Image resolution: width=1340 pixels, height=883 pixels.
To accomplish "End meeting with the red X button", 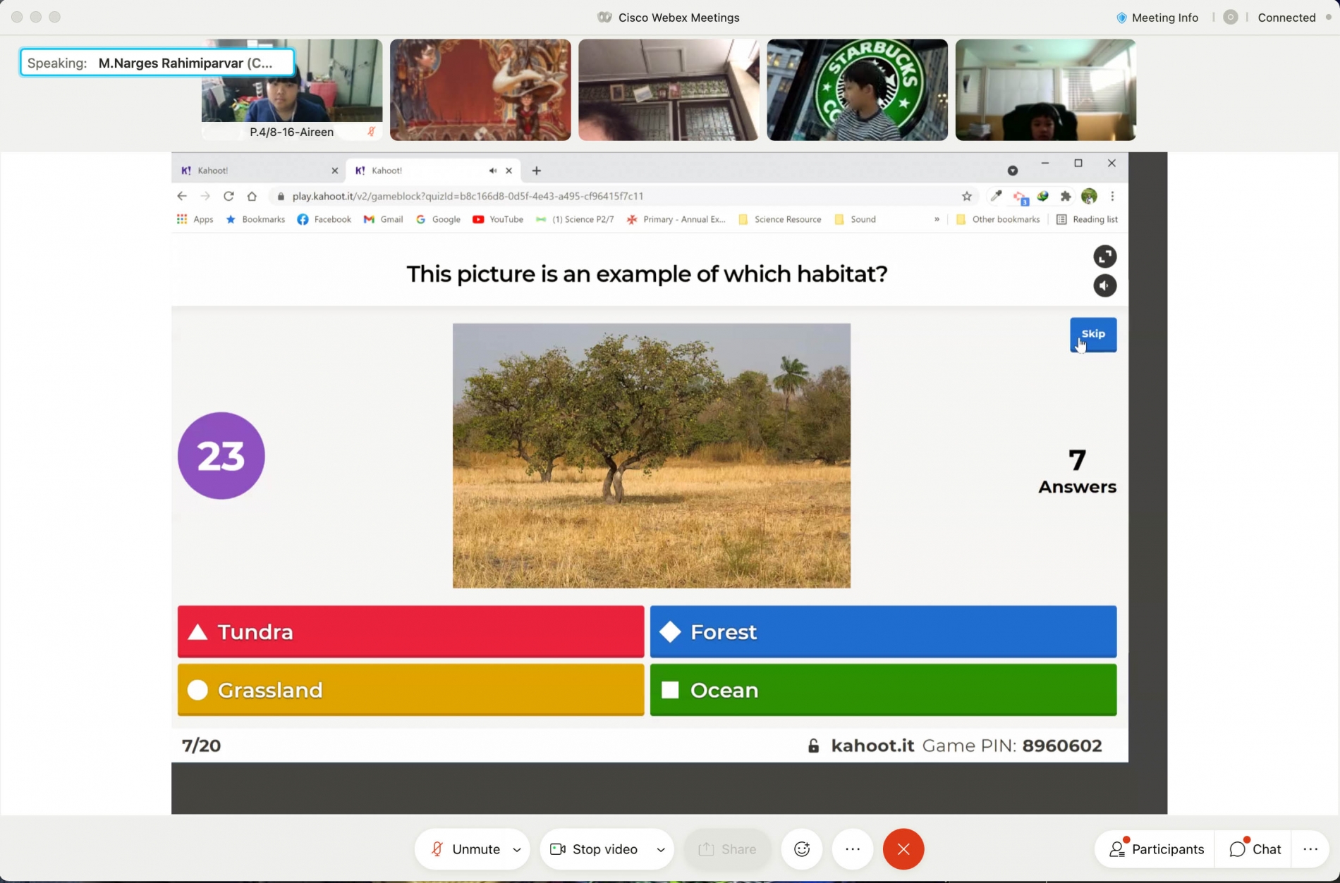I will click(903, 849).
